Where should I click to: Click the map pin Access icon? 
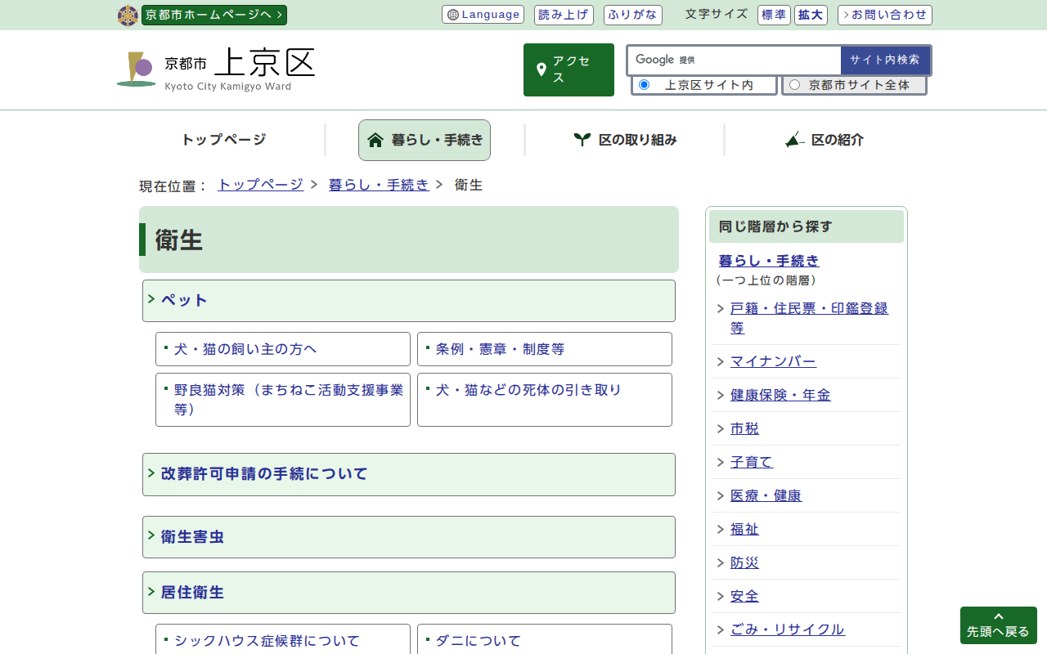point(541,69)
